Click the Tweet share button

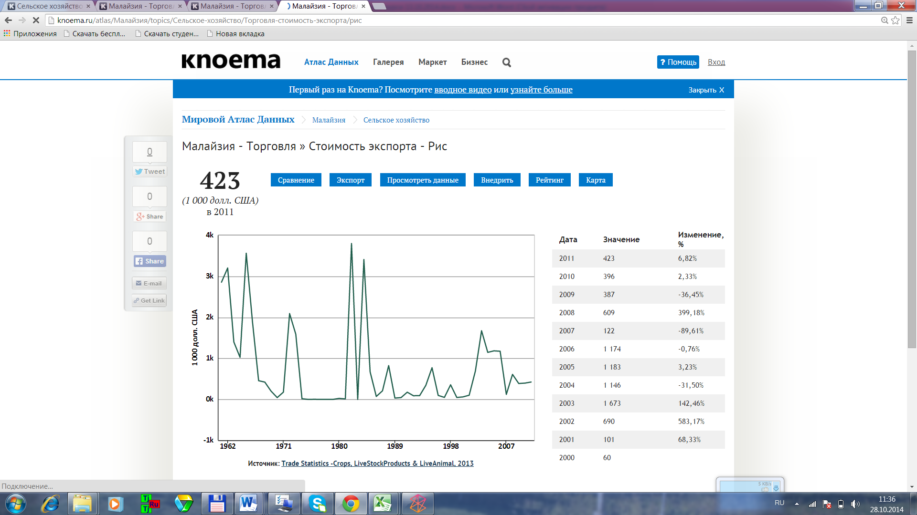(x=149, y=172)
